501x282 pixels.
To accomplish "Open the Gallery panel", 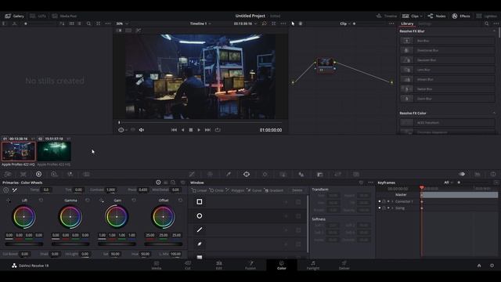I will click(x=15, y=16).
